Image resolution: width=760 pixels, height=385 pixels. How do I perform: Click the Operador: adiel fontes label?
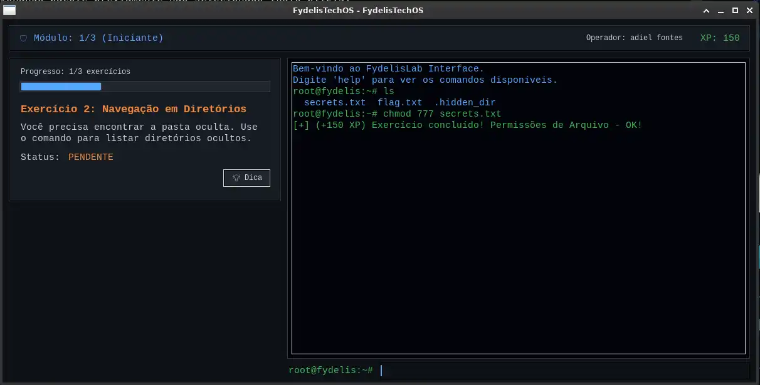pos(635,38)
